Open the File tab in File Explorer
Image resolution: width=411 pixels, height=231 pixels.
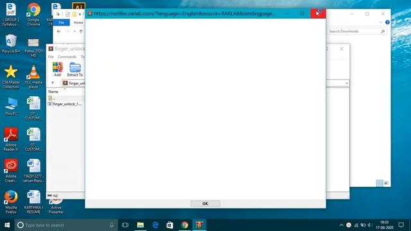click(62, 22)
